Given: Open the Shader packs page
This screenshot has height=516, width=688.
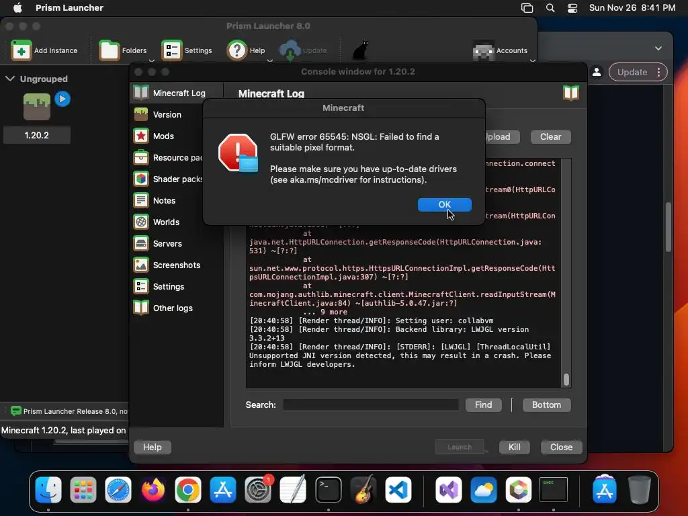Looking at the screenshot, I should (x=168, y=179).
